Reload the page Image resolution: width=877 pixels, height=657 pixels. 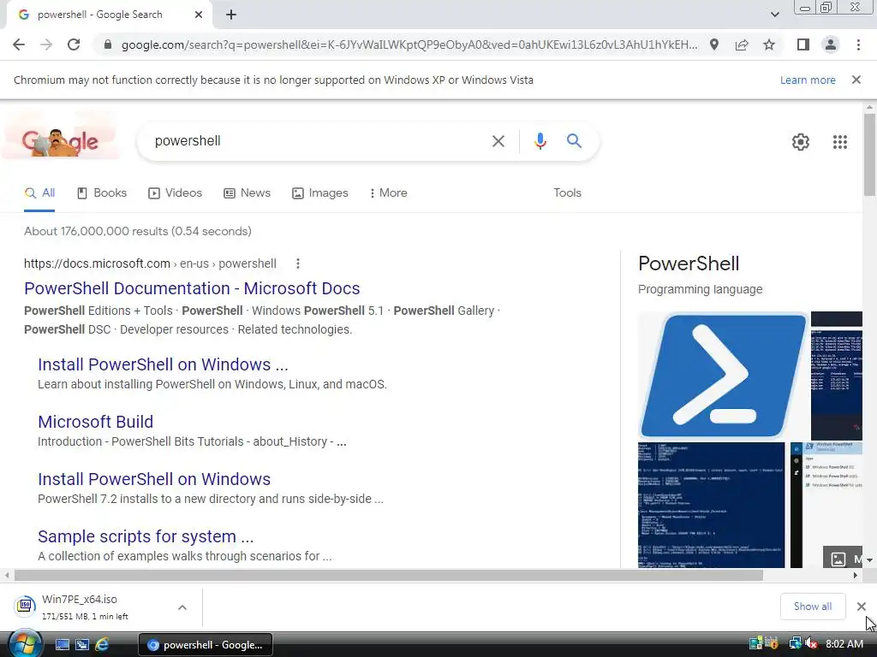[x=74, y=44]
